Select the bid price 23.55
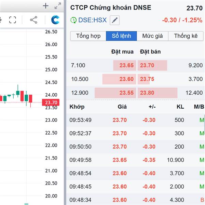The width and height of the screenshot is (205, 205). point(126,93)
